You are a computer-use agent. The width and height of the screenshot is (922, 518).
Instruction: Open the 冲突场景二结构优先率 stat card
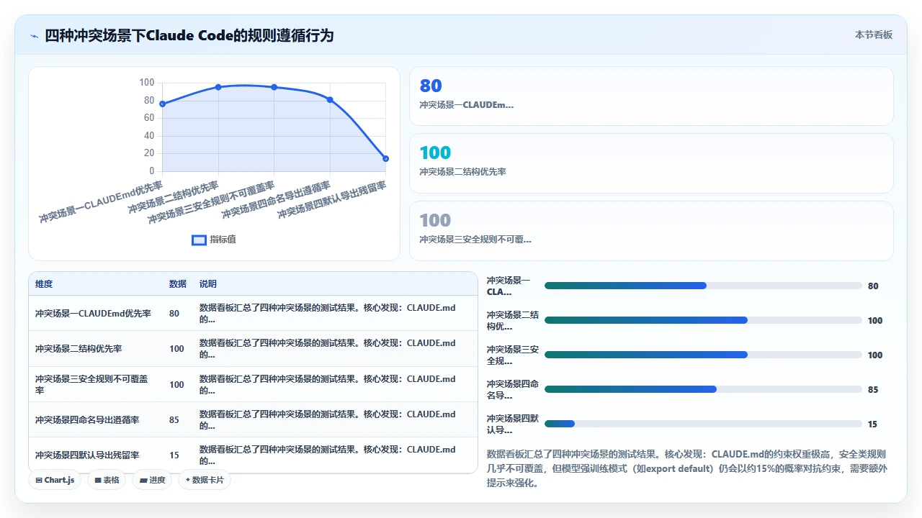coord(651,163)
